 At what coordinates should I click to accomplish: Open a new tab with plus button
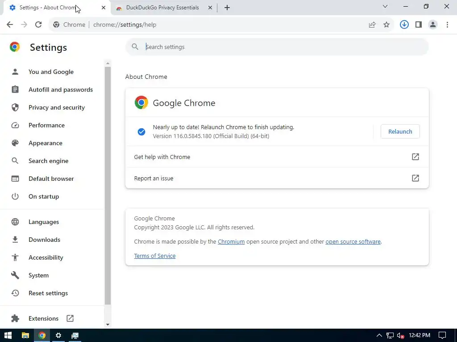click(227, 8)
